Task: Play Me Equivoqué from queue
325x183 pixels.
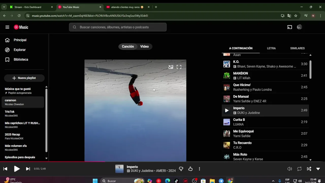Action: tap(265, 134)
